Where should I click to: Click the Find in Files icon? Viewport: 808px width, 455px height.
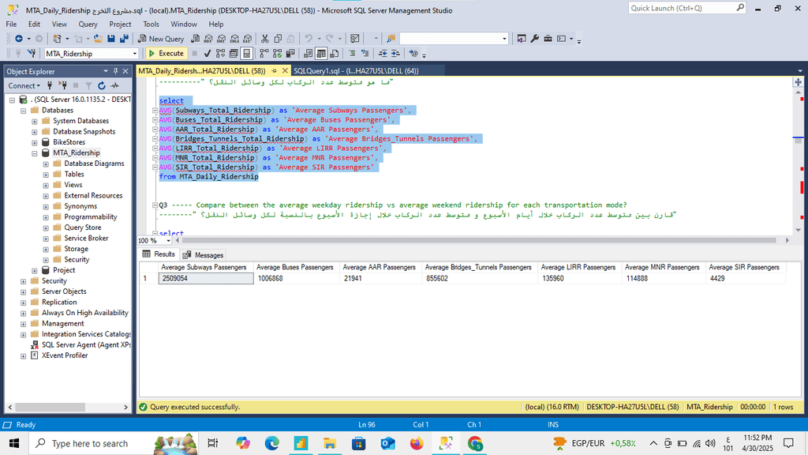391,39
